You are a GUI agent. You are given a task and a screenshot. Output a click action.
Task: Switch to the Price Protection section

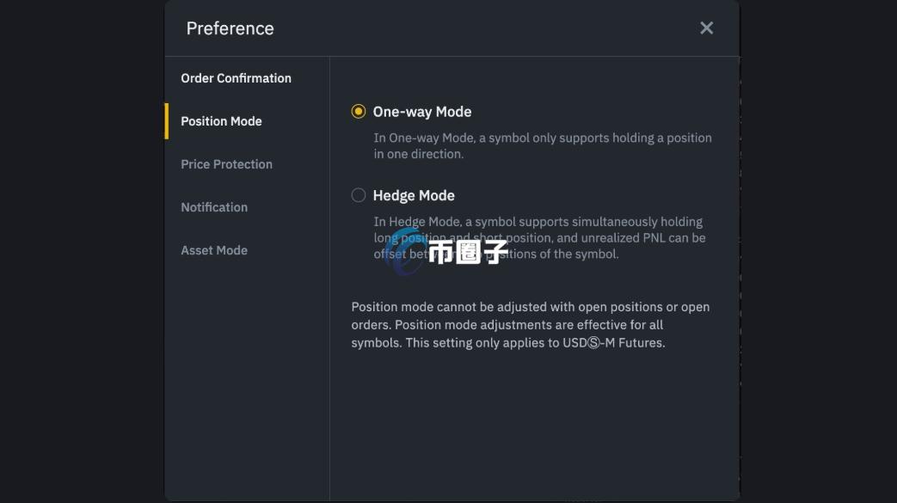[226, 163]
